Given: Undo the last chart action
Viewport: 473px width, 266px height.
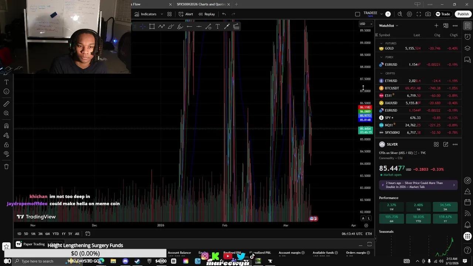Looking at the screenshot, I should tap(224, 14).
